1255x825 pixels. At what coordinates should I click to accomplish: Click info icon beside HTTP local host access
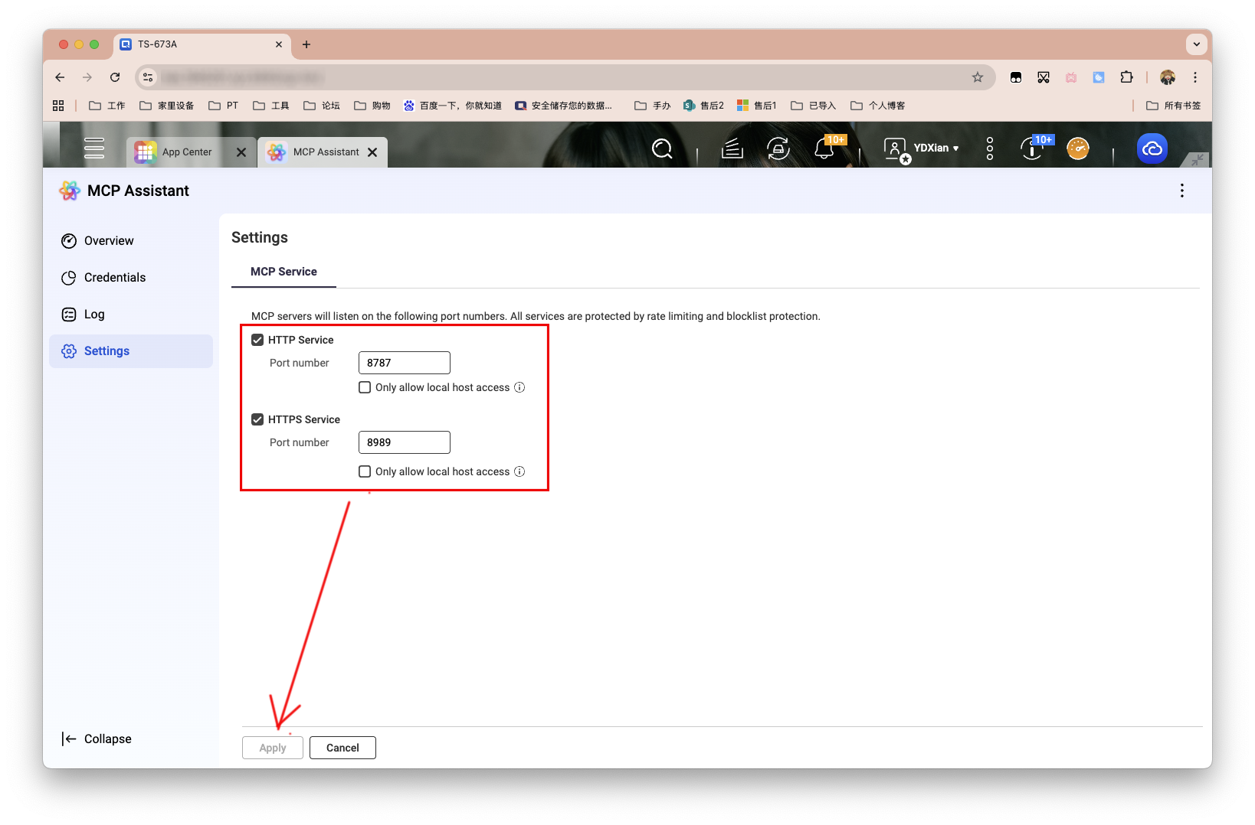[519, 387]
